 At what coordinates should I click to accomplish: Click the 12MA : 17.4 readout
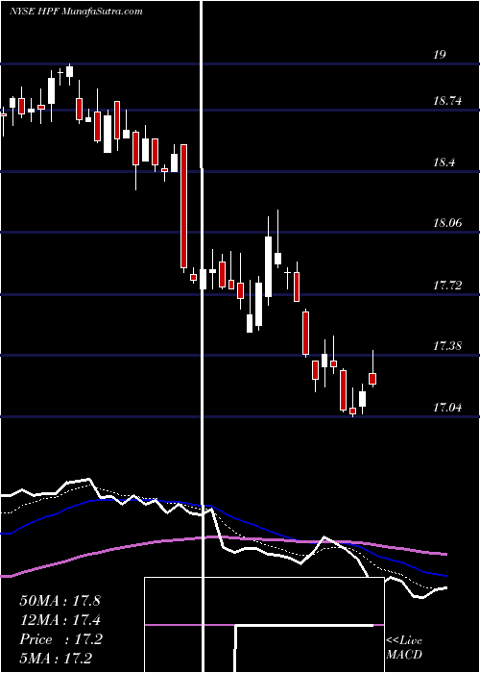[60, 620]
